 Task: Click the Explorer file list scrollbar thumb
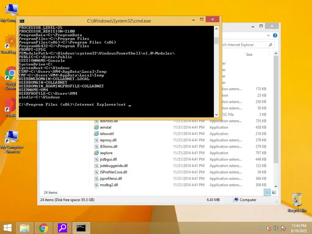tap(276, 109)
